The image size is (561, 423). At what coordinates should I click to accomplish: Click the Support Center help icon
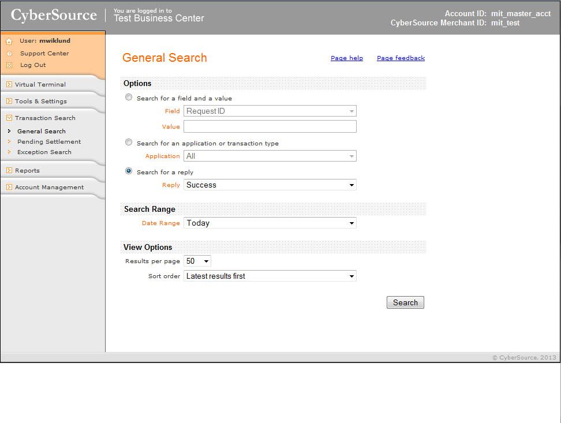(9, 54)
